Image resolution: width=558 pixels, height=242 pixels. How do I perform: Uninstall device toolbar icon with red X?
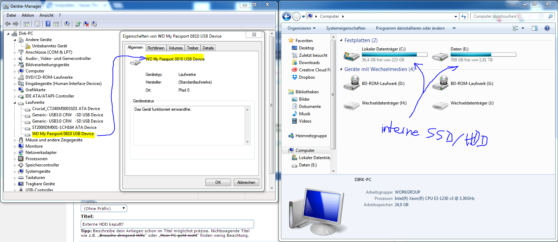[x=86, y=24]
